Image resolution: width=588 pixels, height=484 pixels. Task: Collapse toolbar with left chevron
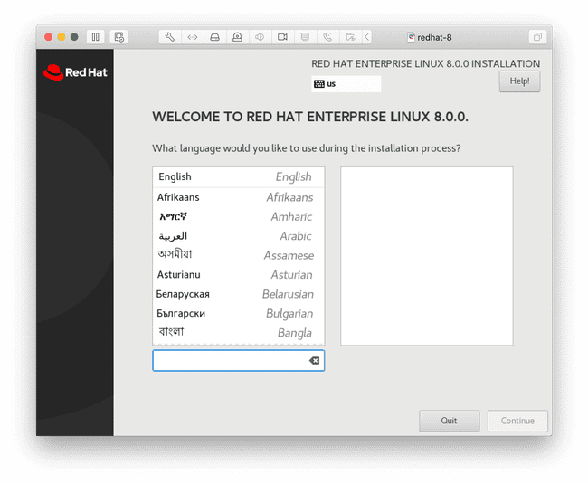tap(366, 37)
